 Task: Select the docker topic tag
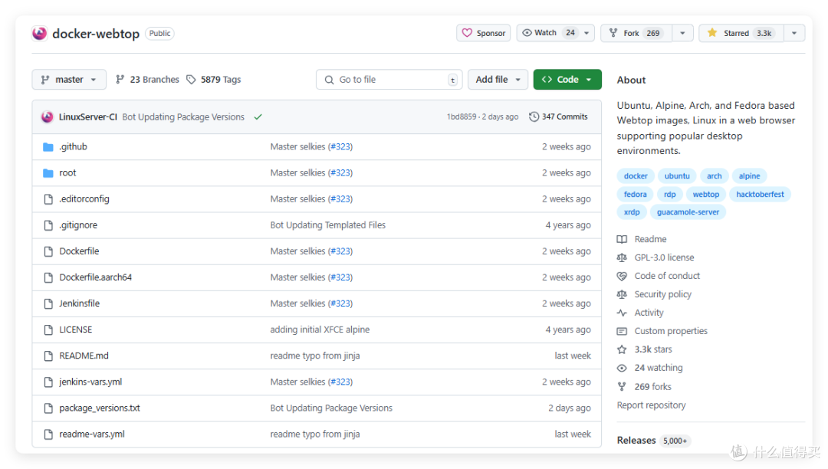pos(636,176)
